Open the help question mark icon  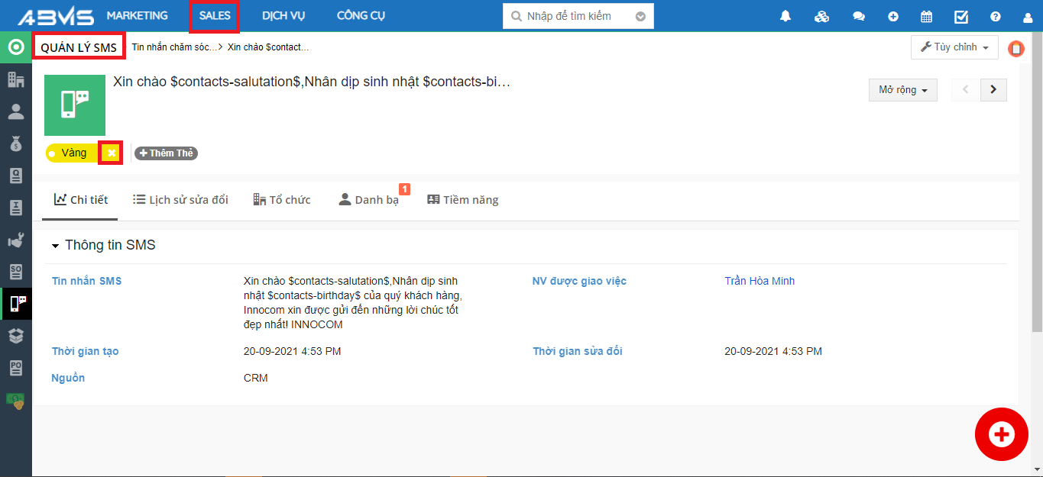pyautogui.click(x=995, y=16)
